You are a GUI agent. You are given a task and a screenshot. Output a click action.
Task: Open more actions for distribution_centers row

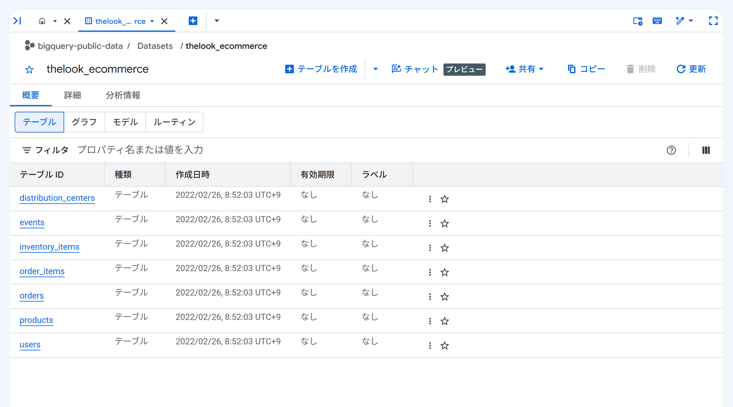pyautogui.click(x=430, y=199)
